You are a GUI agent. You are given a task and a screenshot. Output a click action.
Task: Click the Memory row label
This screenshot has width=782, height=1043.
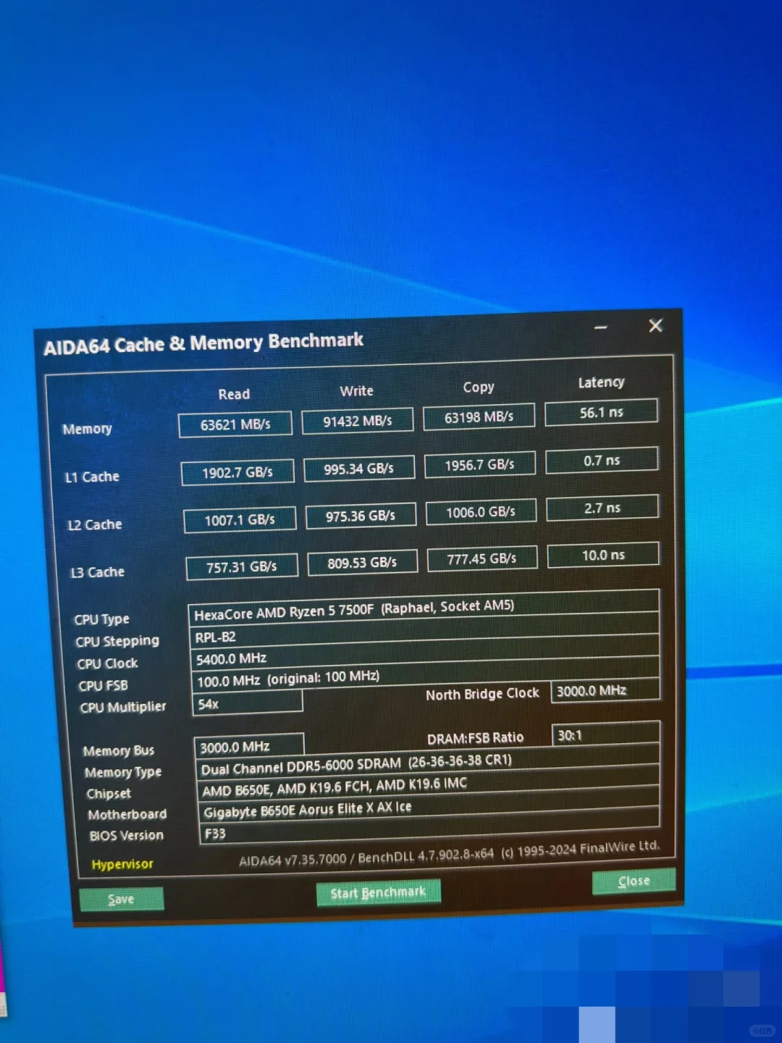pyautogui.click(x=87, y=429)
